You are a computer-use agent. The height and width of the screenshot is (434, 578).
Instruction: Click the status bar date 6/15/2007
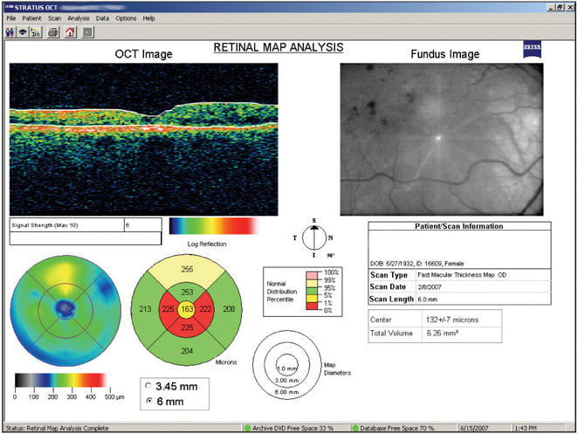[x=474, y=428]
